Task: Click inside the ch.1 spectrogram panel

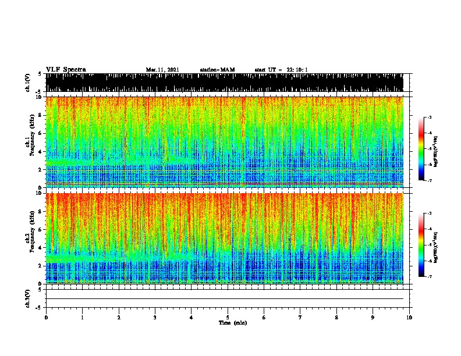Action: [x=225, y=142]
